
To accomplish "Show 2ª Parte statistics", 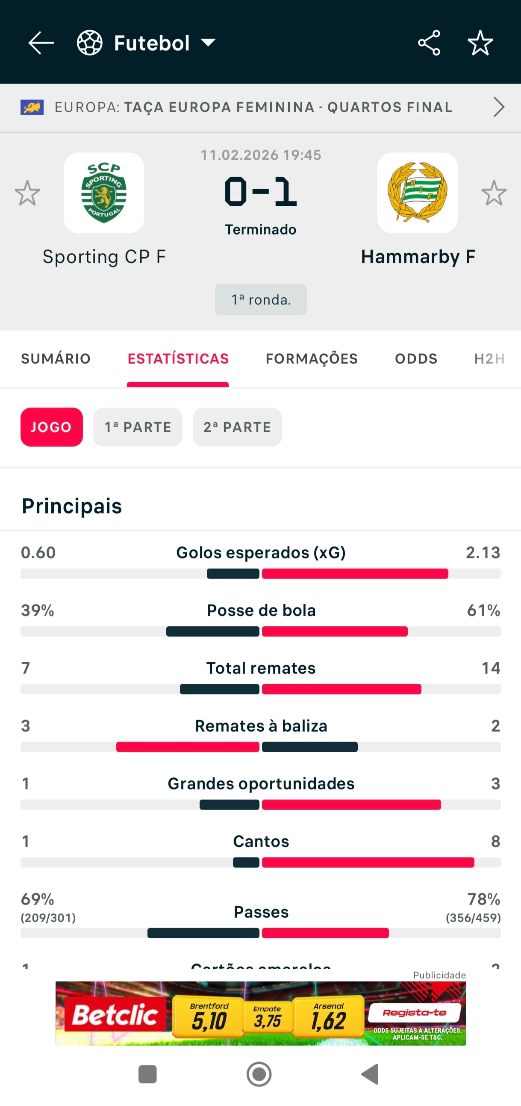I will click(237, 427).
